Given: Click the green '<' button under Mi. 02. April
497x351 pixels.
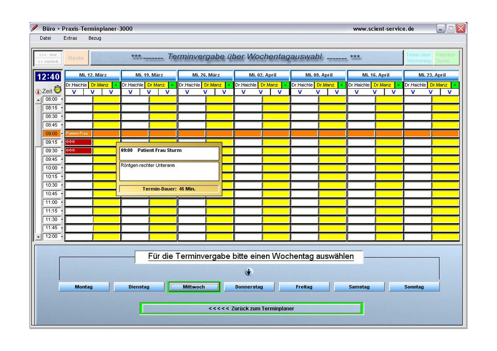Looking at the screenshot, I should coord(285,85).
